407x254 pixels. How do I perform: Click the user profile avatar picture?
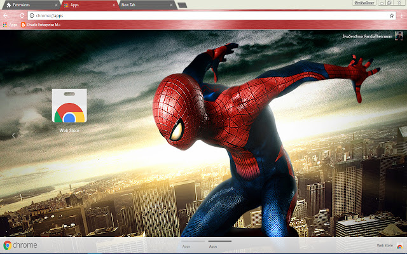tap(399, 36)
